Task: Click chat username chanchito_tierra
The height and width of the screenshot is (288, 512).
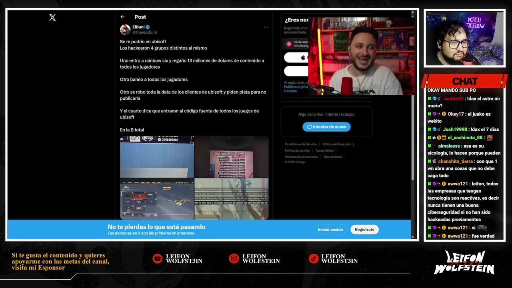Action: coord(455,162)
